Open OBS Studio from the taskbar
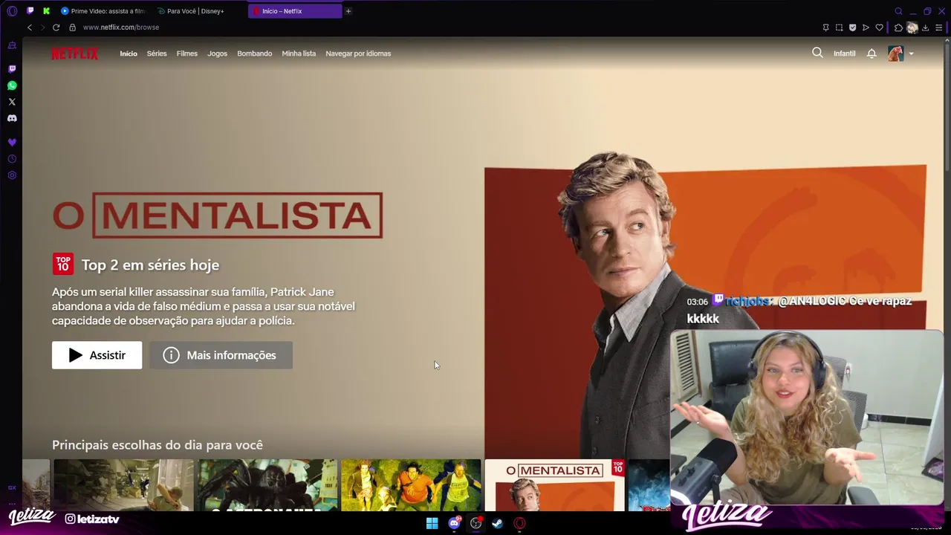The height and width of the screenshot is (535, 951). [x=475, y=523]
